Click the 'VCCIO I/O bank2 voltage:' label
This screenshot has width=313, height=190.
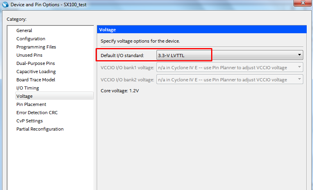point(127,80)
